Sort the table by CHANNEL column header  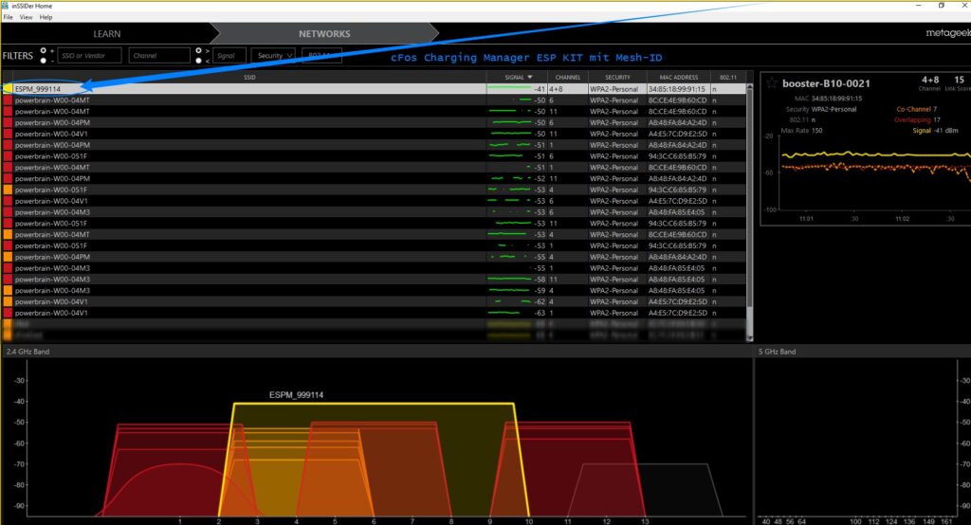[567, 78]
